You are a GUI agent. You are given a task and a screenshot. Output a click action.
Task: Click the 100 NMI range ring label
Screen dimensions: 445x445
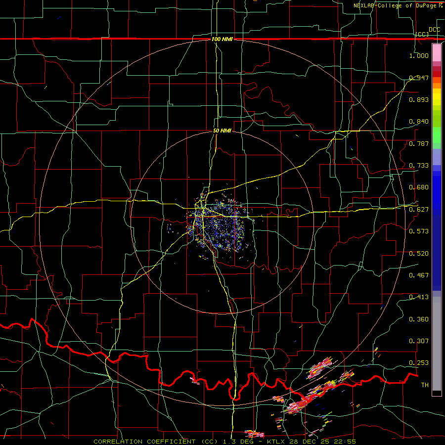(x=222, y=39)
